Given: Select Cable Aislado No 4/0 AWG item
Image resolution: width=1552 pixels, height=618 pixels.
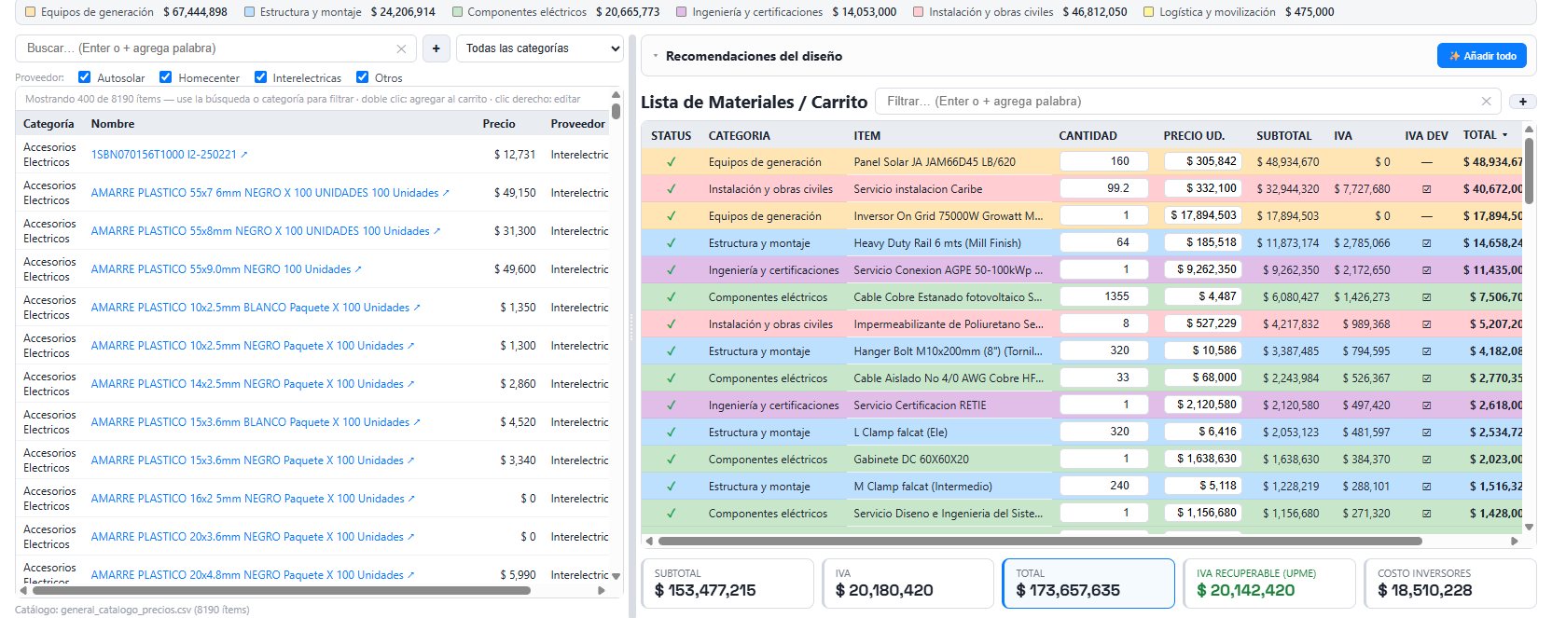Looking at the screenshot, I should tap(949, 378).
